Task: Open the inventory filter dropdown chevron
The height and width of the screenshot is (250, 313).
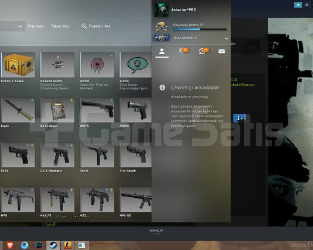Action: (20, 26)
